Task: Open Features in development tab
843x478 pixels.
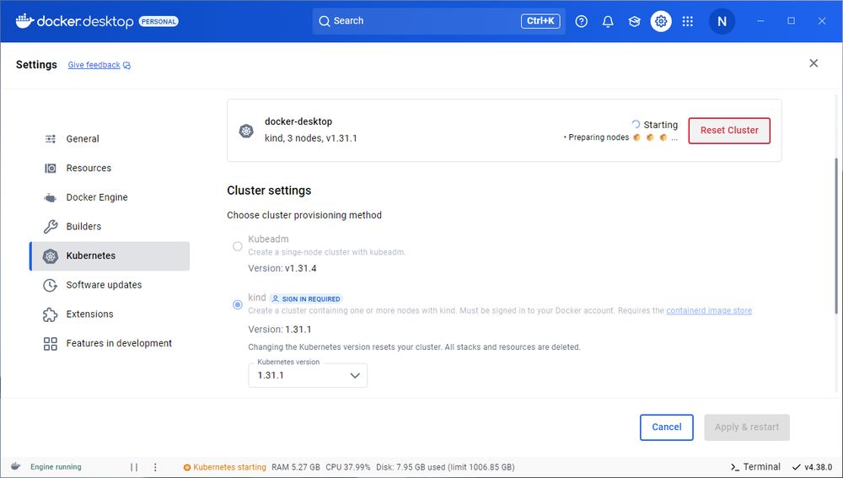Action: coord(110,344)
